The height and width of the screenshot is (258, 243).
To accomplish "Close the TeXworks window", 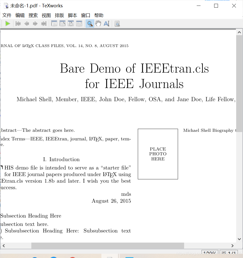I will (234, 6).
